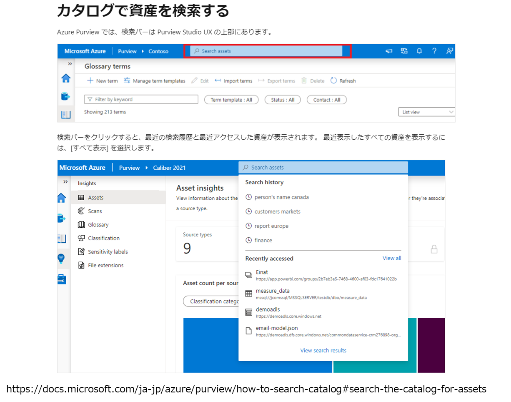Open Manage term templates
The image size is (511, 402).
tap(155, 81)
